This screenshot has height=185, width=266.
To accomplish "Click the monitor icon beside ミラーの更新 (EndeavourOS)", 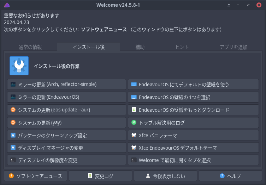I will (x=13, y=97).
